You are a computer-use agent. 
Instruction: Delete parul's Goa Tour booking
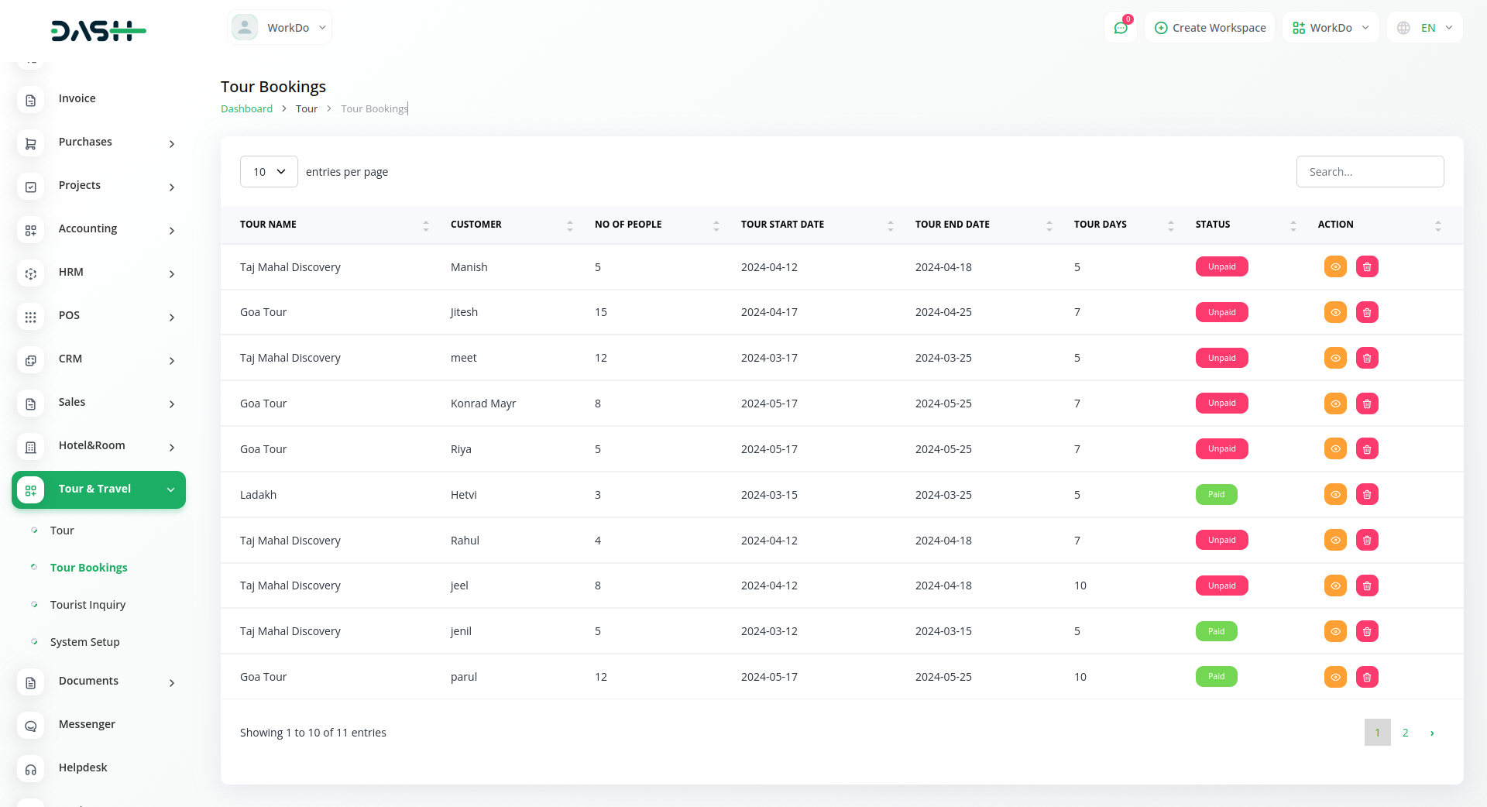point(1367,677)
